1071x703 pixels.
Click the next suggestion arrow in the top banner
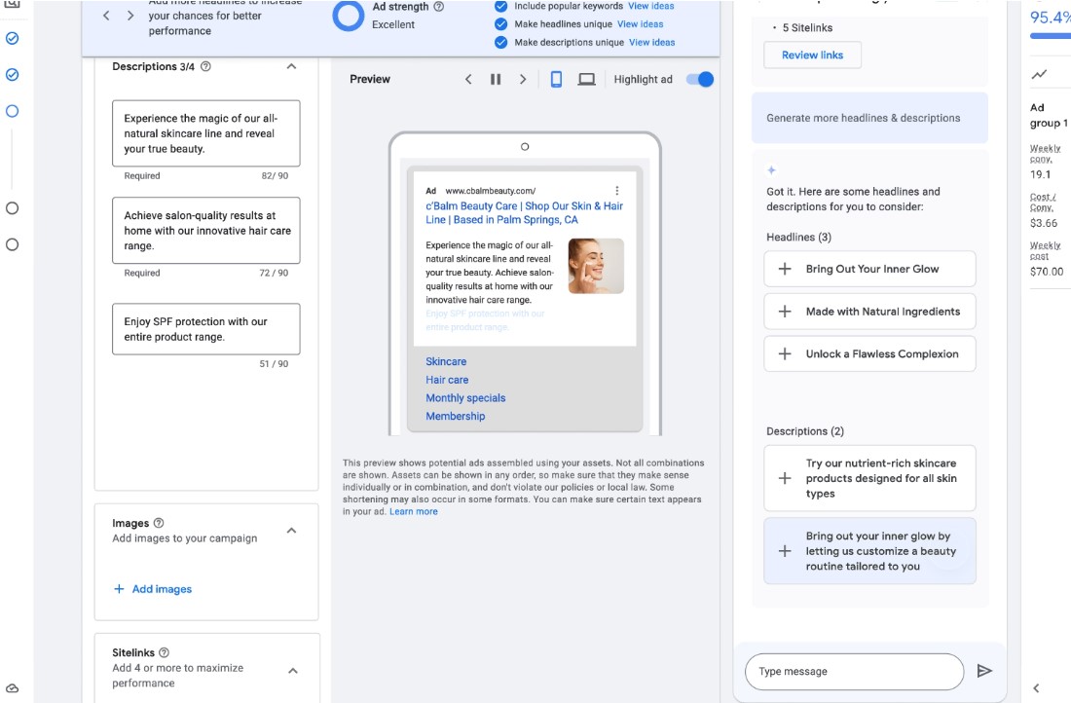(130, 15)
